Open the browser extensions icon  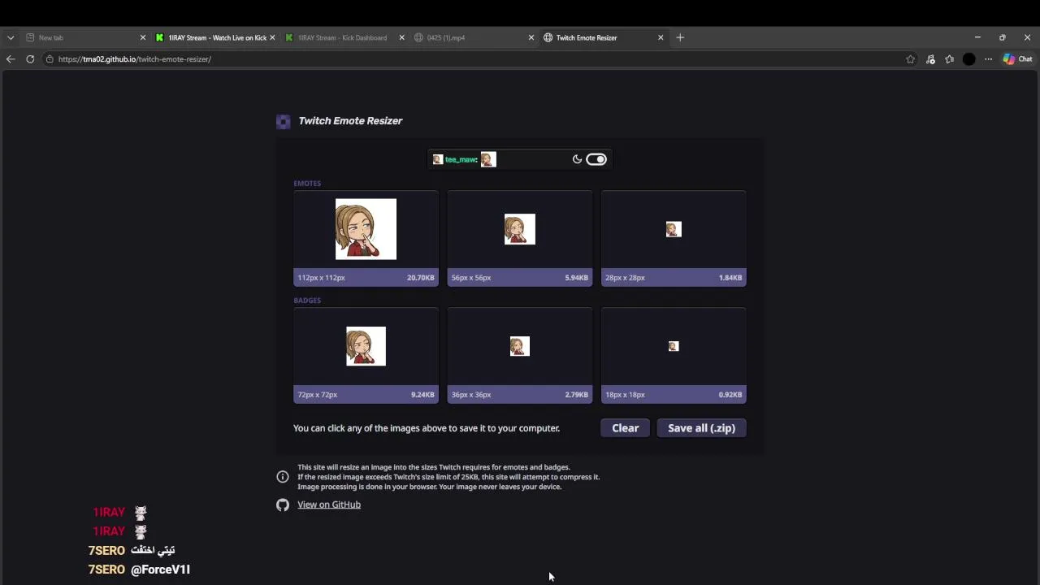point(930,59)
